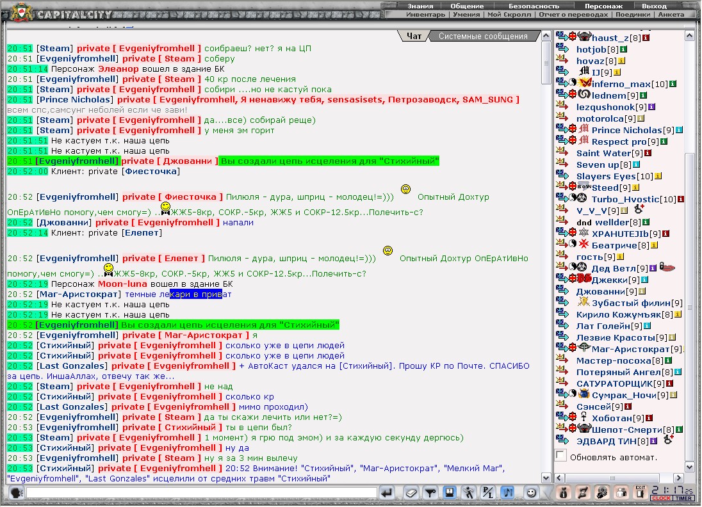702x507 pixels.
Task: Switch display to CLOCK mode
Action: tap(661, 497)
